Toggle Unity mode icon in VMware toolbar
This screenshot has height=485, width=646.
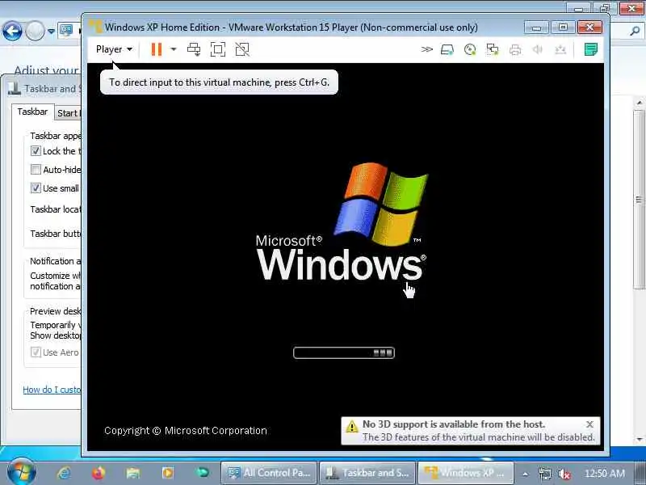pyautogui.click(x=242, y=49)
